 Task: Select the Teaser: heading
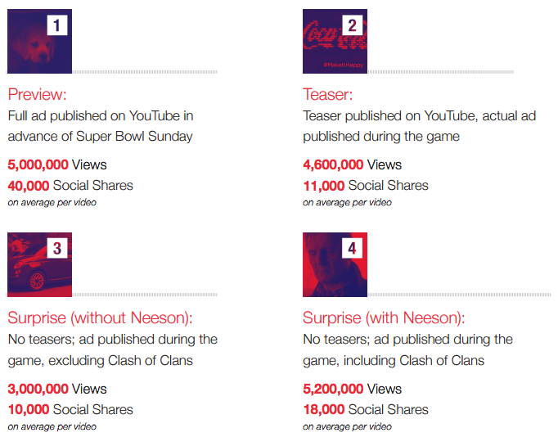coord(328,95)
